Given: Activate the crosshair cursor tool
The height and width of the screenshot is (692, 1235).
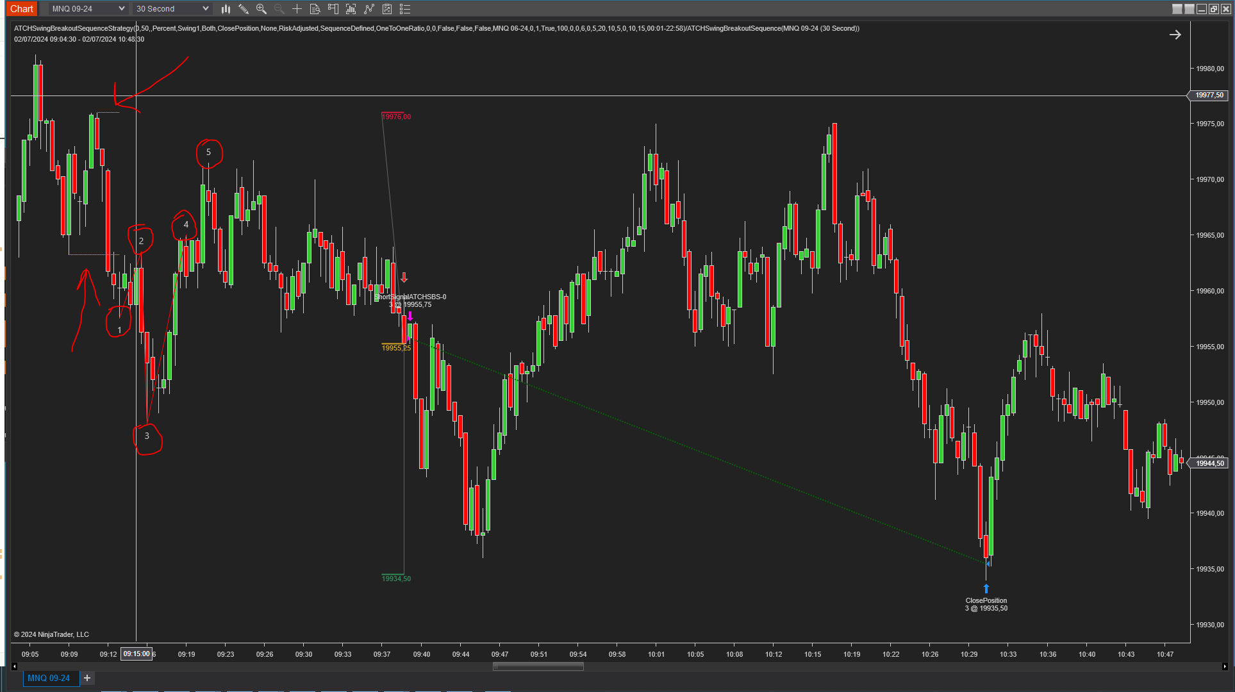Looking at the screenshot, I should click(x=297, y=9).
